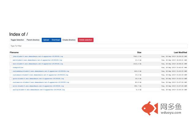The image size is (196, 122).
Task: Open the error-blade appserver log file
Action: coord(38,86)
